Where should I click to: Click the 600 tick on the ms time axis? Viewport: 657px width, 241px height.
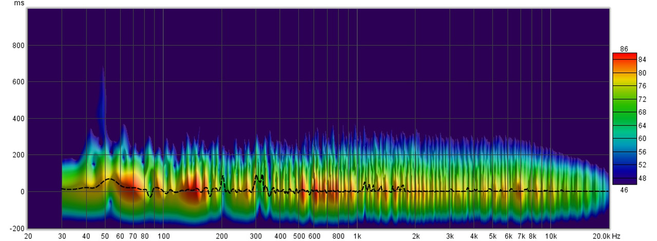(18, 82)
